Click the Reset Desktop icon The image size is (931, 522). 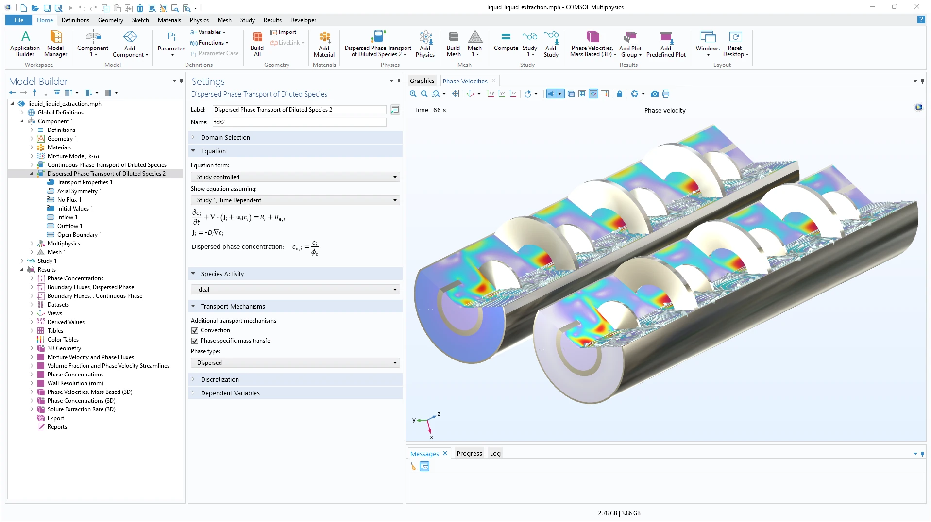pyautogui.click(x=735, y=43)
